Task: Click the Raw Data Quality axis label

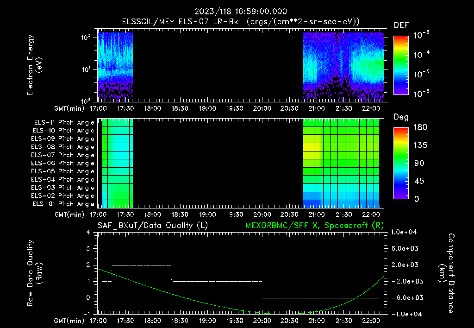Action: 34,273
